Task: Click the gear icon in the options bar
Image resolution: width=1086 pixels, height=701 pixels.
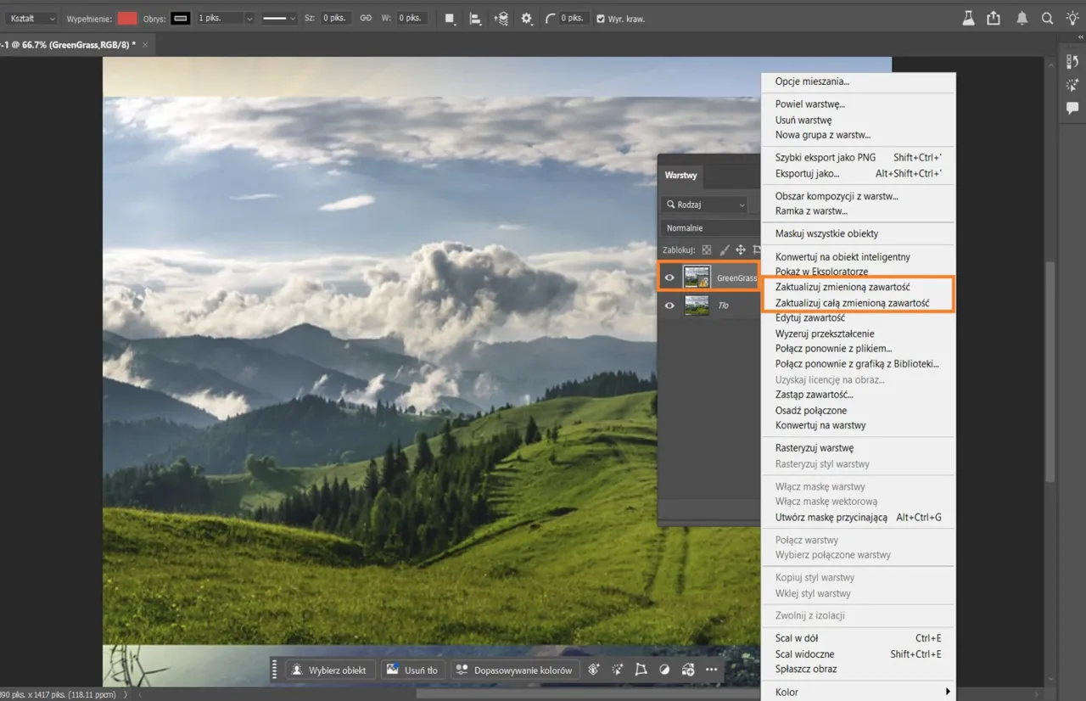Action: [x=527, y=17]
